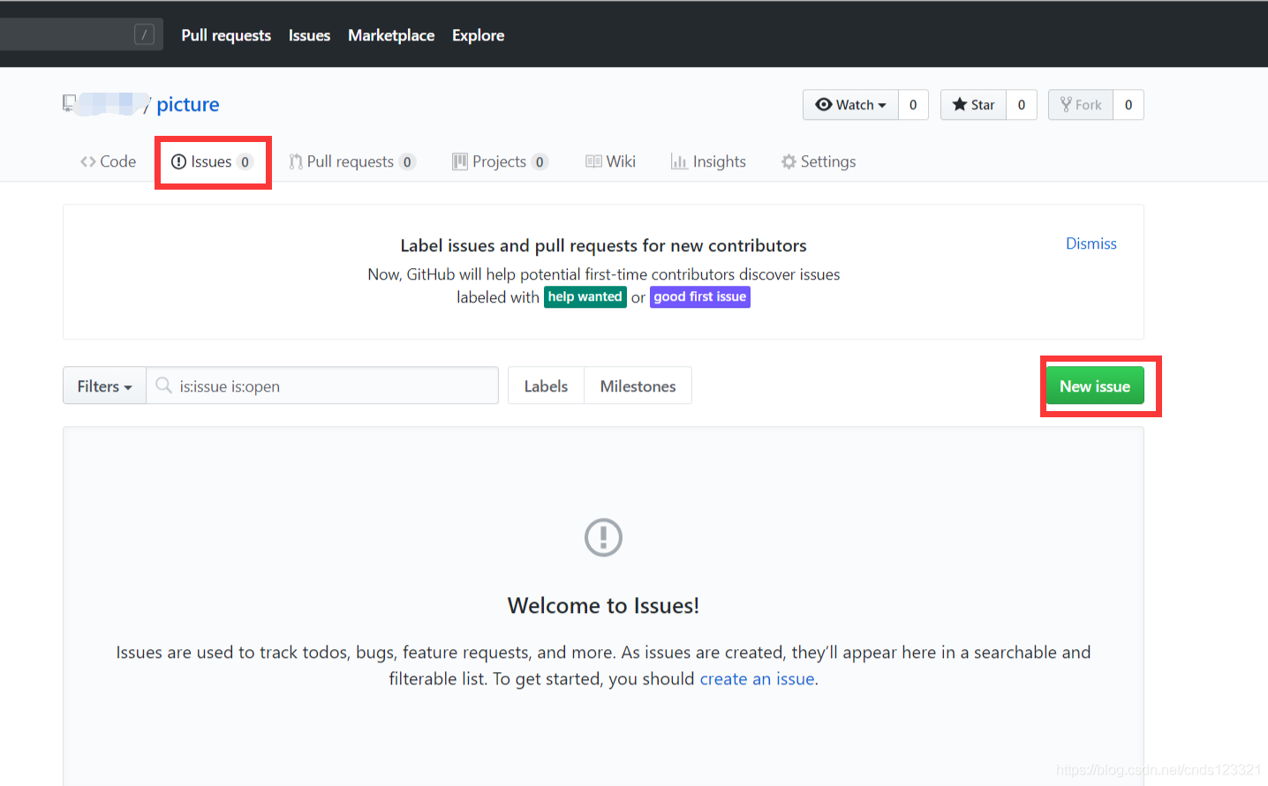Open Explore from top navigation
The height and width of the screenshot is (786, 1268).
(x=479, y=35)
